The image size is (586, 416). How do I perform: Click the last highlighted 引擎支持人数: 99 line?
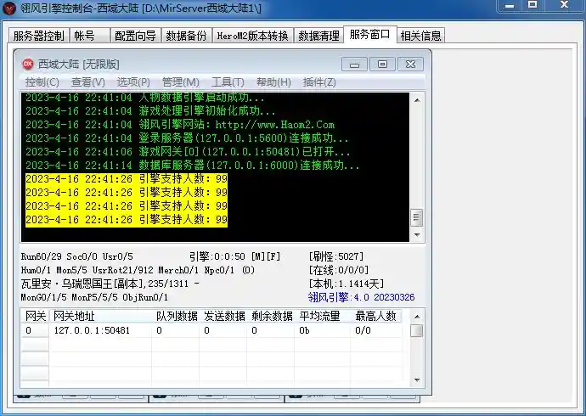click(127, 220)
